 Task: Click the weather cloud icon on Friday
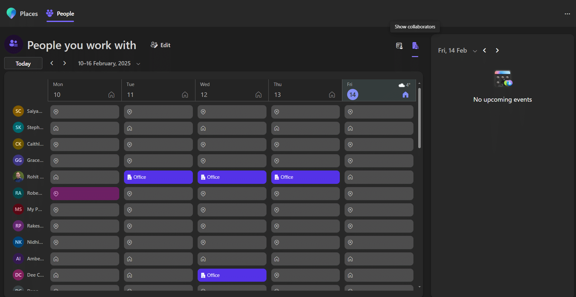[x=401, y=85]
